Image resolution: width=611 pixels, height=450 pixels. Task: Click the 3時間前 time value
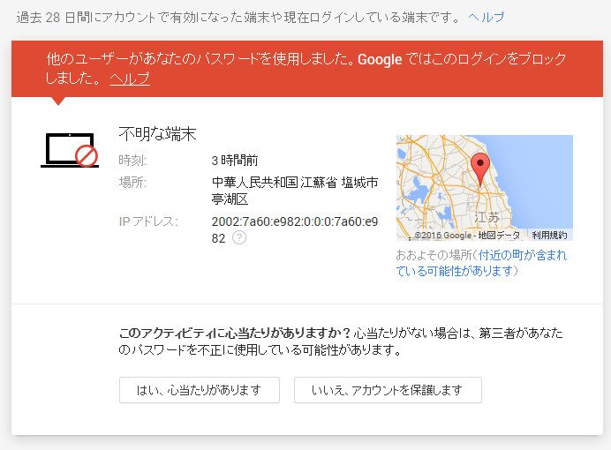[234, 161]
